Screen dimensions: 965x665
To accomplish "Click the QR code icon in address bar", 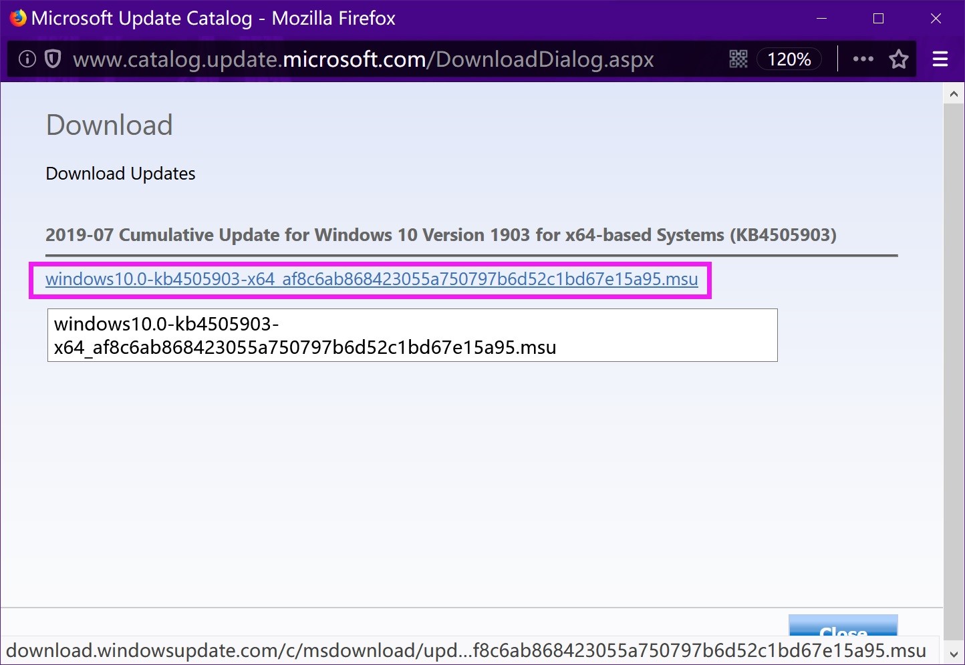I will tap(738, 59).
